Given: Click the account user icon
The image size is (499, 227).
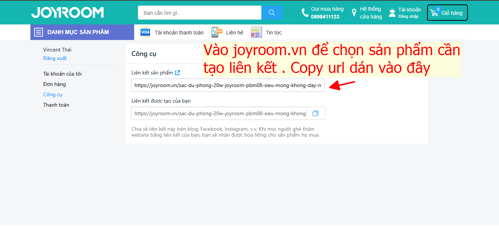Looking at the screenshot, I should tap(392, 13).
